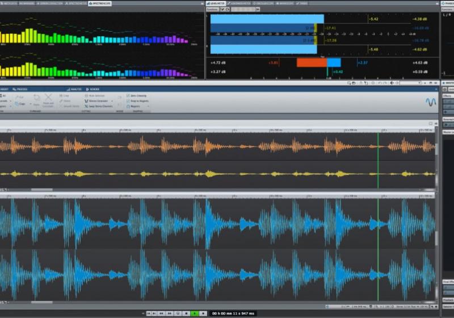Viewport: 454px width, 318px height.
Task: Click the Record button in transport bar
Action: 203,313
